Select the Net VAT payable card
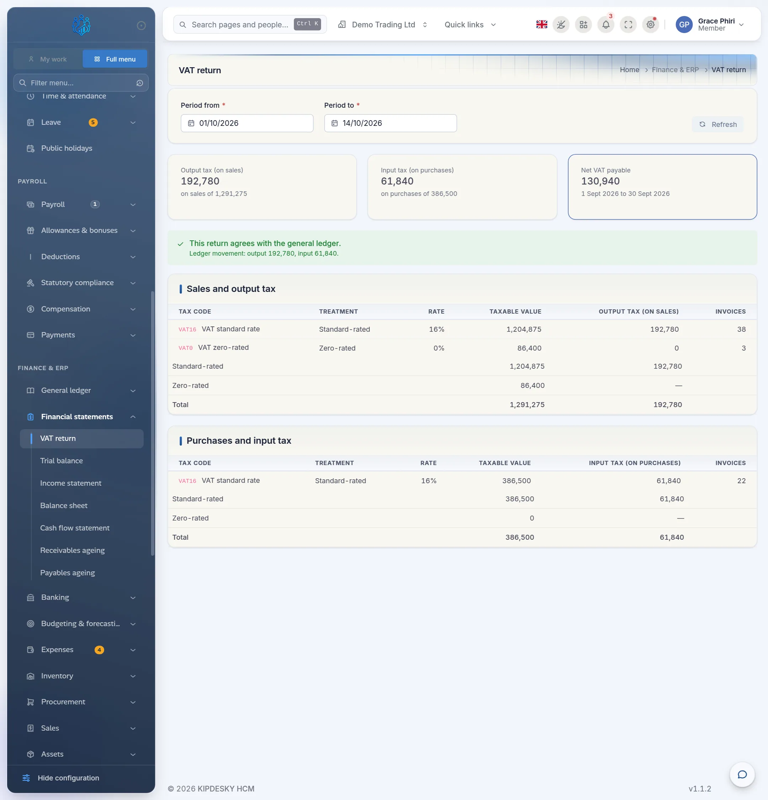This screenshot has height=800, width=768. 662,187
